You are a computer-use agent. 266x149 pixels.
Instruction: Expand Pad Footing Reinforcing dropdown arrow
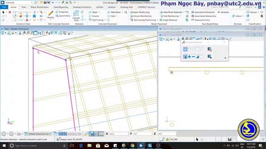(157, 20)
